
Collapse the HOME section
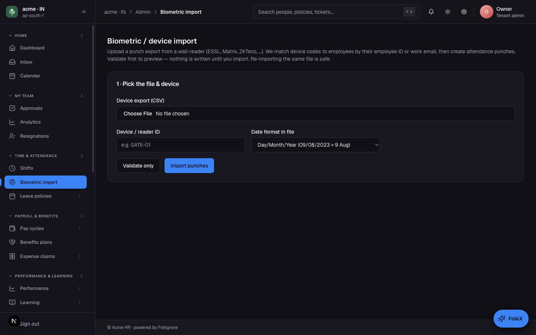point(10,36)
